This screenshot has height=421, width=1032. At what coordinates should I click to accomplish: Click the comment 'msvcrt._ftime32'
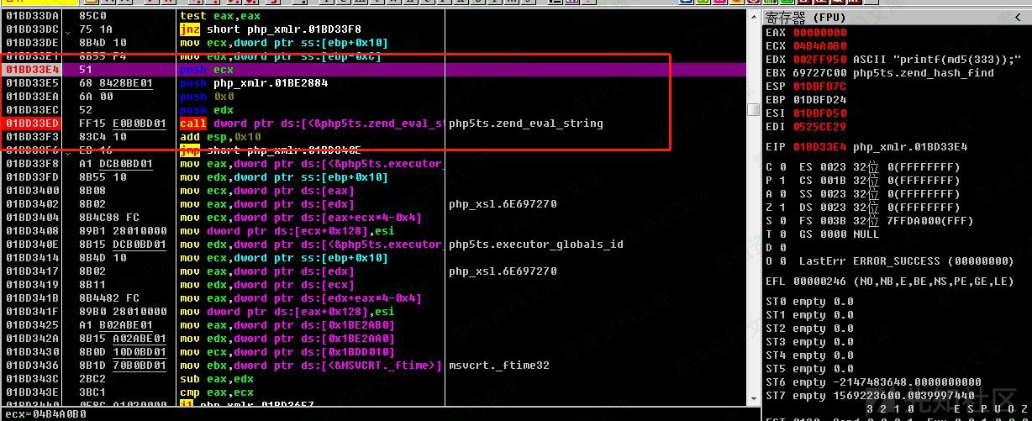[x=499, y=366]
